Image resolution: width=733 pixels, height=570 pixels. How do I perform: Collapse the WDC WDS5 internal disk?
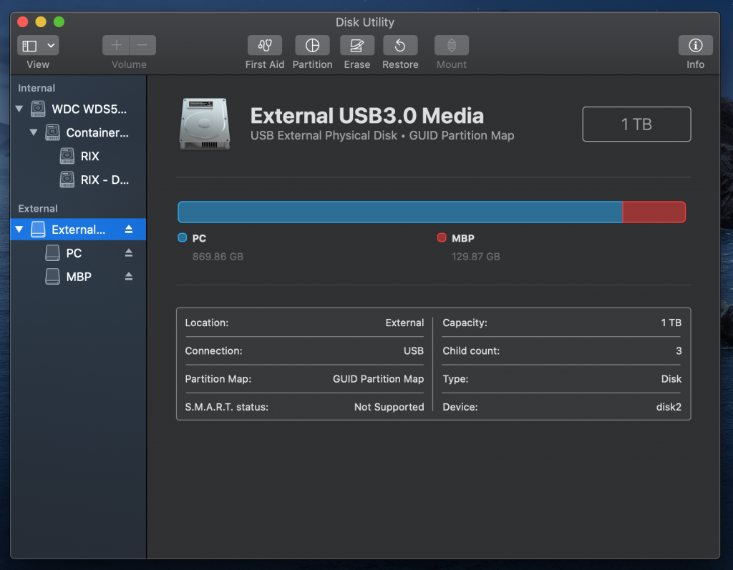click(19, 109)
